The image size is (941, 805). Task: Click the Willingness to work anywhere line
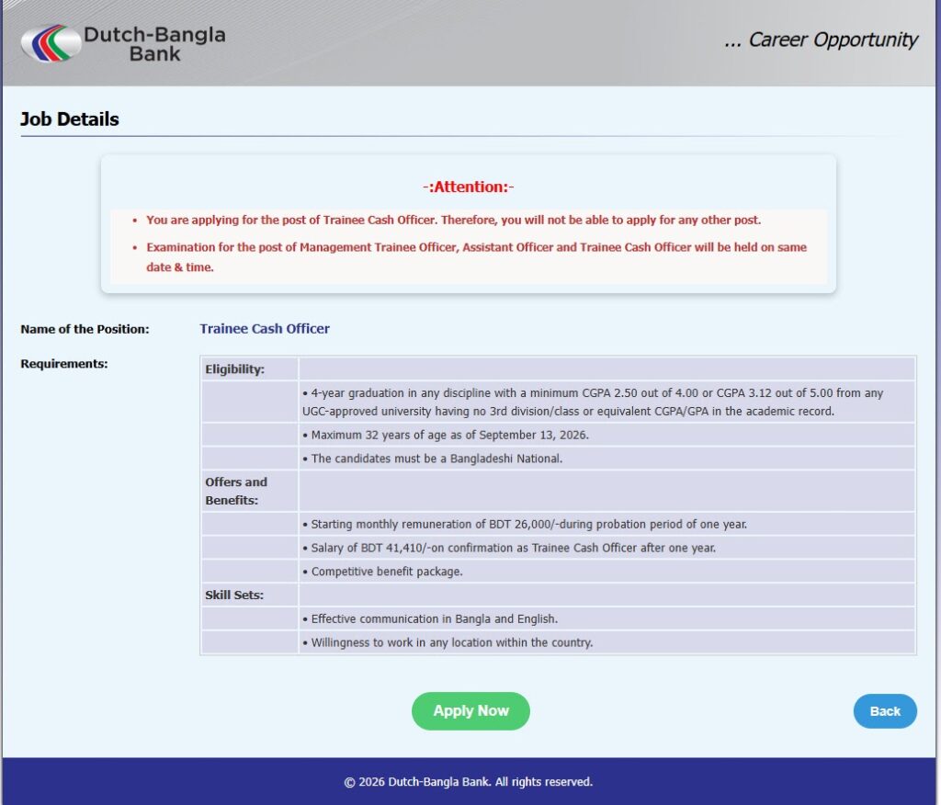pos(448,642)
